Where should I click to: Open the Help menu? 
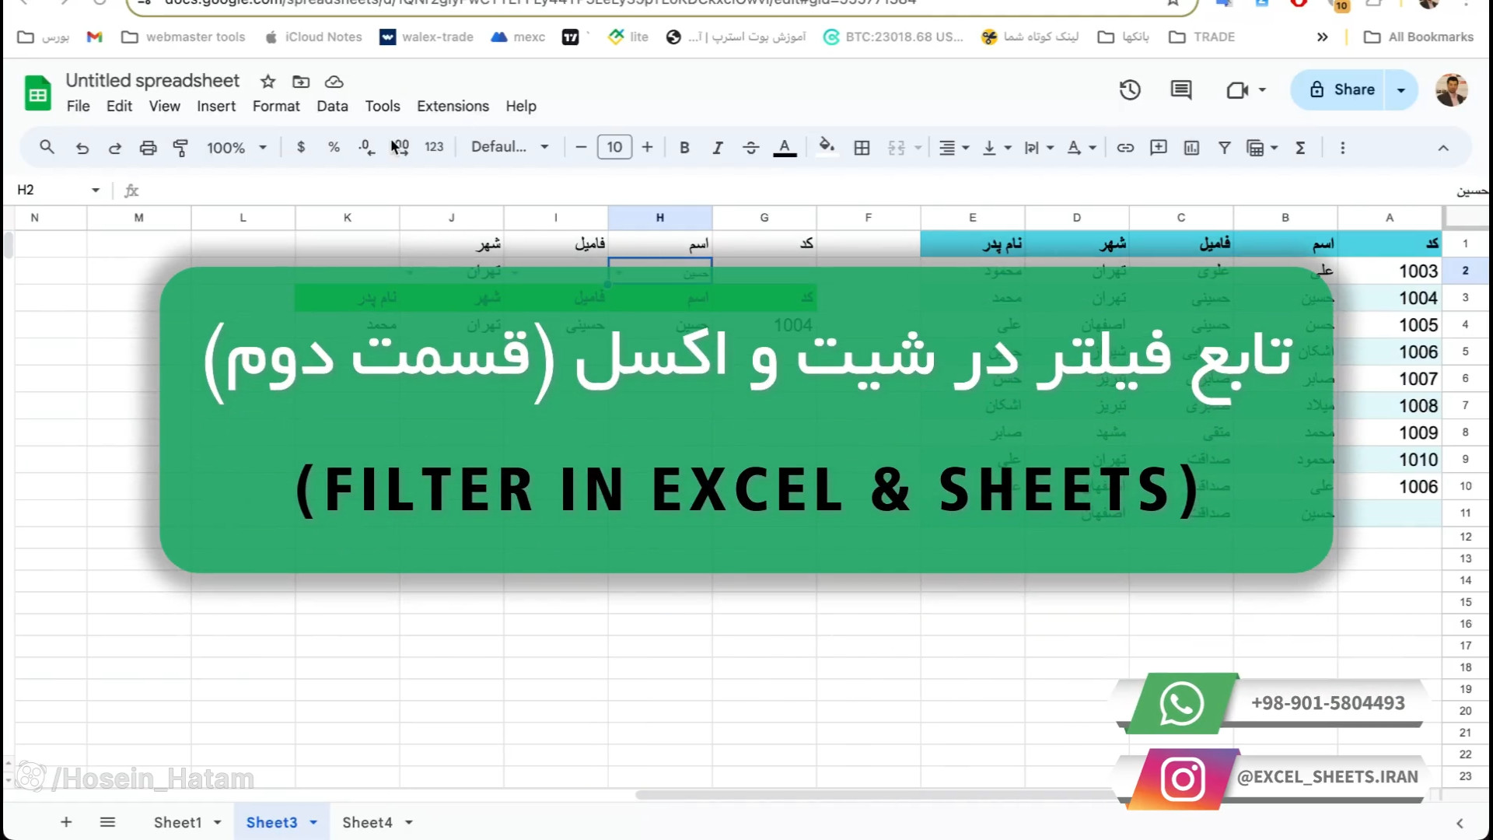(521, 106)
